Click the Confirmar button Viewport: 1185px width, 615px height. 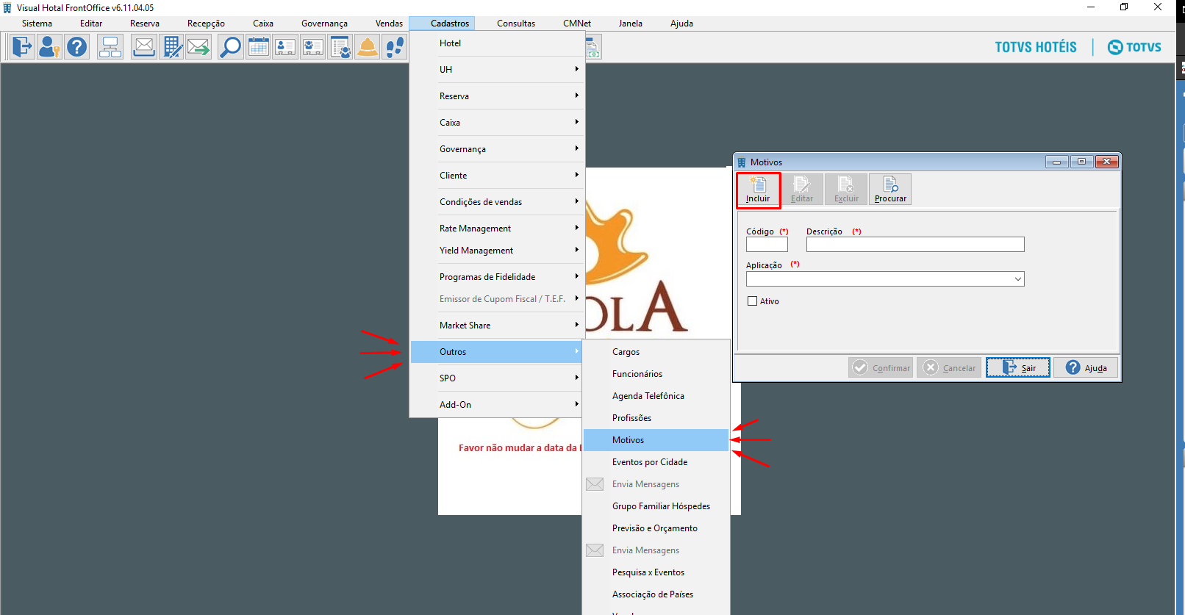tap(881, 367)
